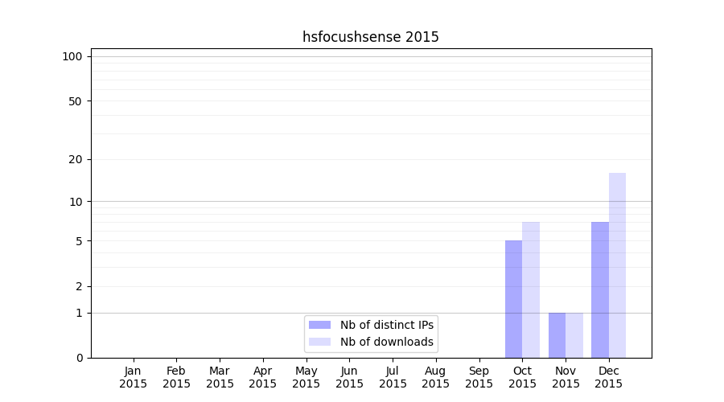Click the 'Nb of downloads' legend color swatch
This screenshot has height=402, width=724.
[319, 342]
